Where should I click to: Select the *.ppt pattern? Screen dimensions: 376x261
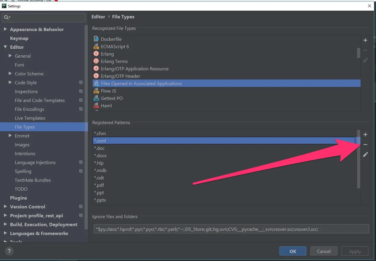pos(99,192)
